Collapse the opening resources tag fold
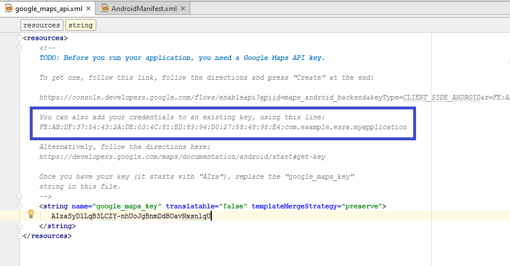Image resolution: width=510 pixels, height=266 pixels. pos(19,38)
